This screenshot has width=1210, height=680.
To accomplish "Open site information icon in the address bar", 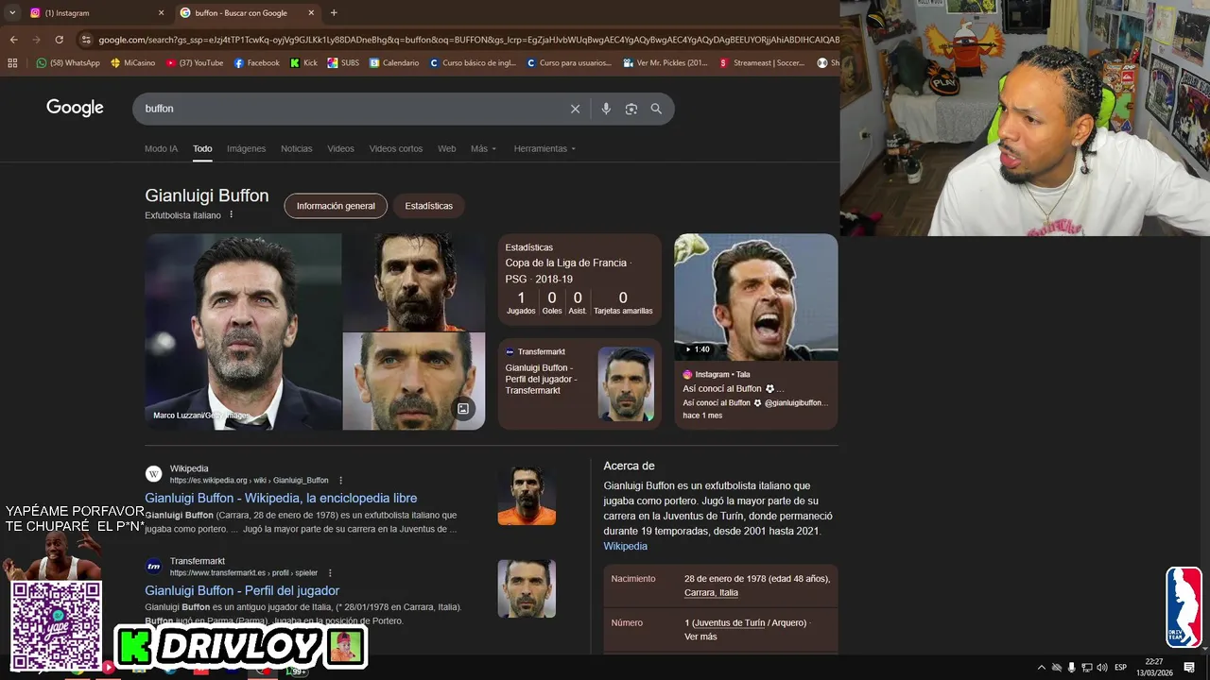I will point(86,40).
